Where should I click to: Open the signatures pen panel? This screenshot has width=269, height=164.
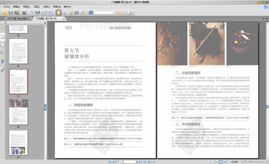[3, 69]
